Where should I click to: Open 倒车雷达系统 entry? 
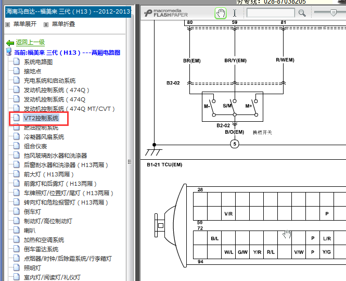[x=41, y=249]
